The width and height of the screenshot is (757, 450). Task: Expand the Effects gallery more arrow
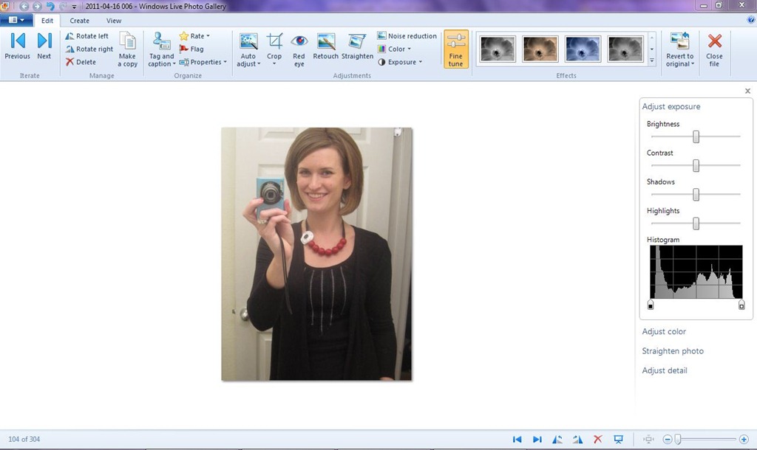tap(652, 61)
